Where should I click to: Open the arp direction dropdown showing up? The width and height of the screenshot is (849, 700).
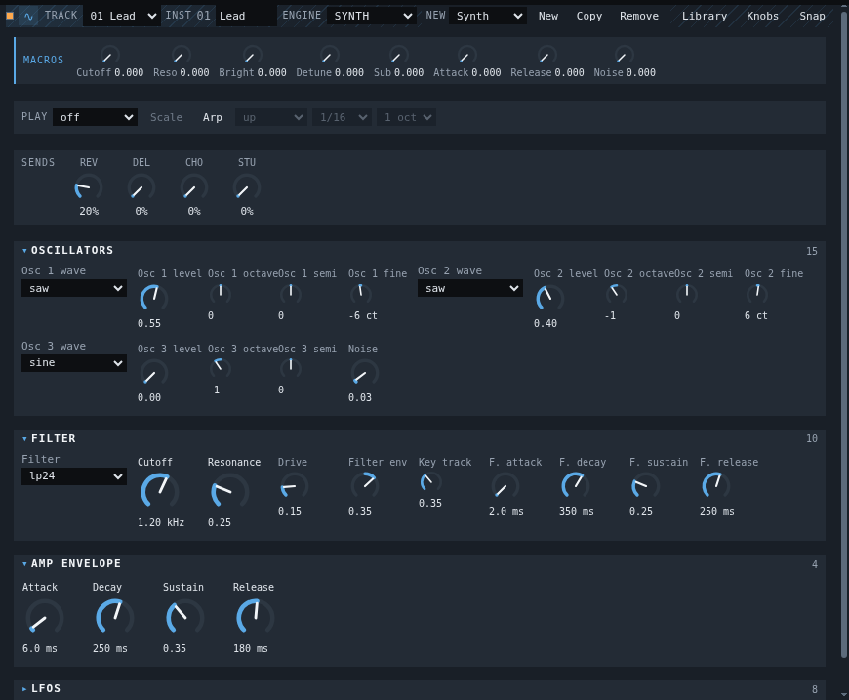(x=271, y=117)
